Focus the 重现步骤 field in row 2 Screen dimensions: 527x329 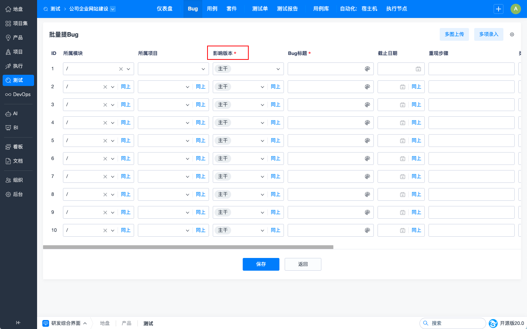[472, 87]
